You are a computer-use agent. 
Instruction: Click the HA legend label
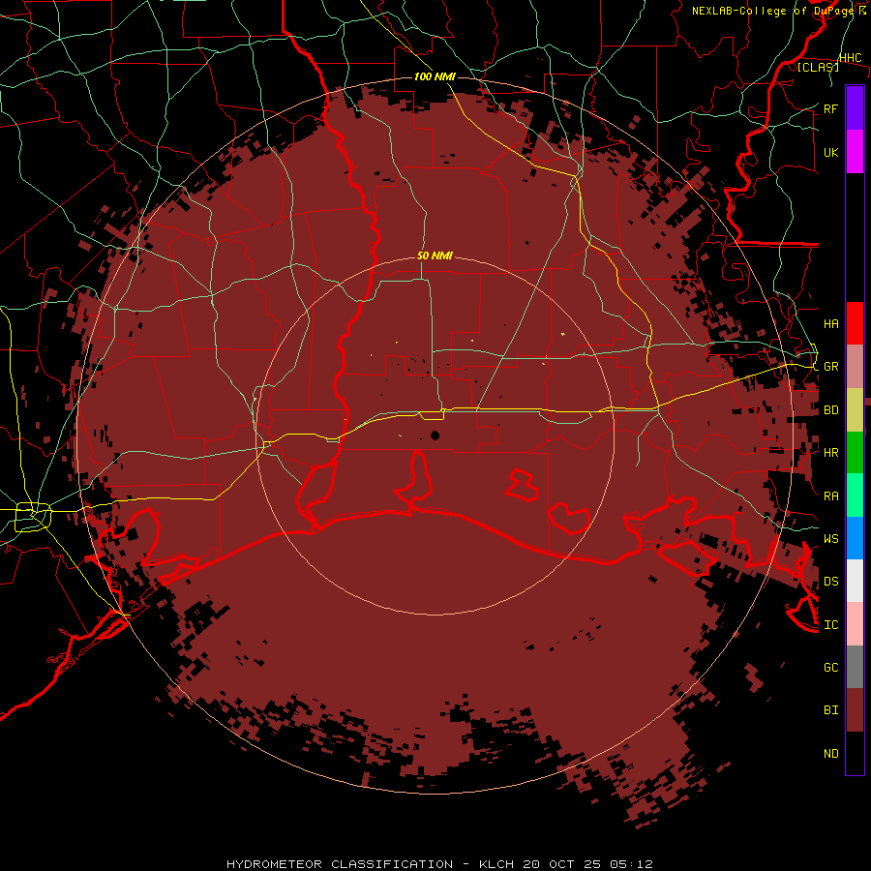click(830, 323)
